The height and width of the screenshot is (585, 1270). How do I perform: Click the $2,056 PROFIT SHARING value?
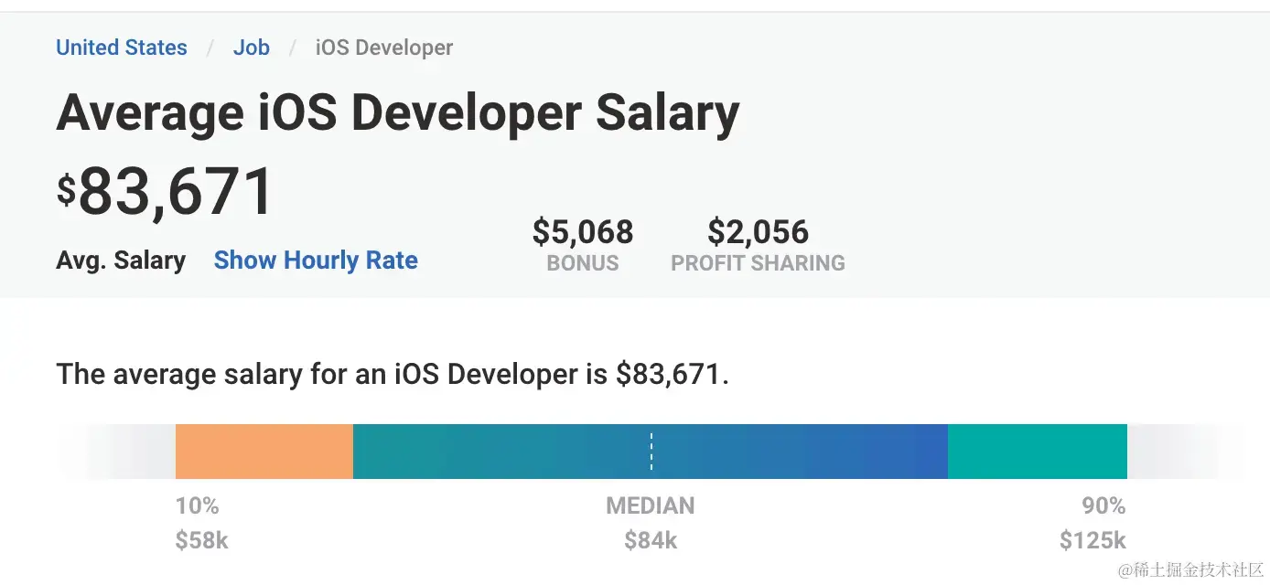click(758, 232)
